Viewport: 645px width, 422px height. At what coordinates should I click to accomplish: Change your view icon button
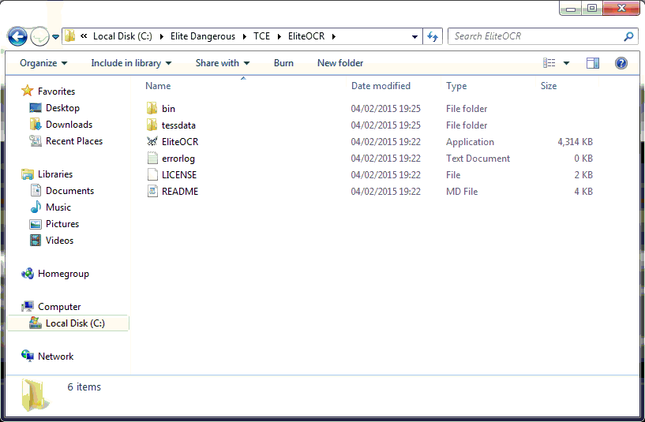pos(549,63)
